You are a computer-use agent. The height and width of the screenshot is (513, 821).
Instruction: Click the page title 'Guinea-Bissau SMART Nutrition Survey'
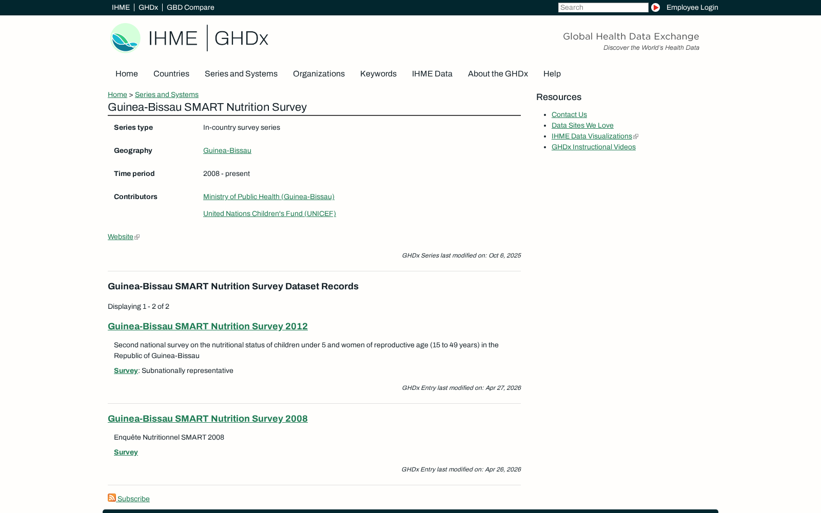tap(207, 107)
